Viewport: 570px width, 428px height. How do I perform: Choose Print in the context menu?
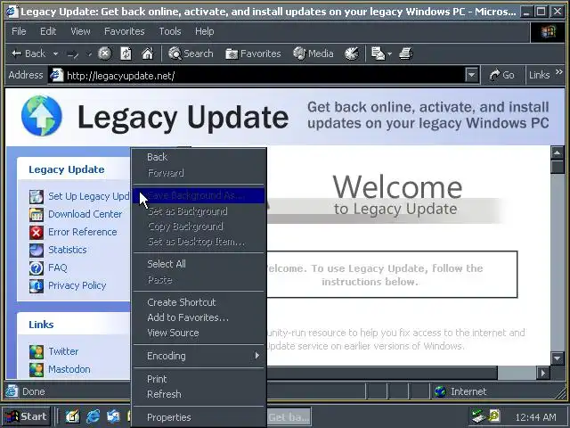[199, 379]
